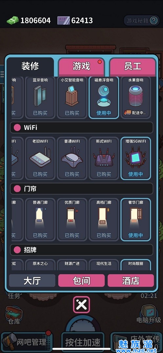Image resolution: width=163 pixels, height=353 pixels.
Task: Switch to the 游戏 tab
Action: tap(81, 66)
